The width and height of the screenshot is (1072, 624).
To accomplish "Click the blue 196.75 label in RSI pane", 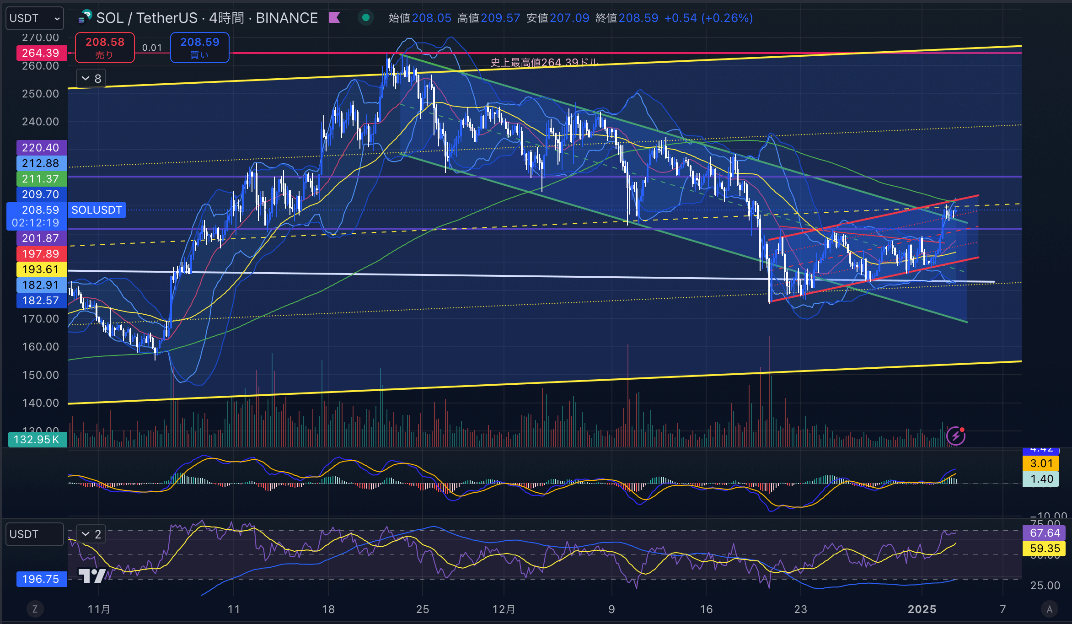I will [41, 579].
